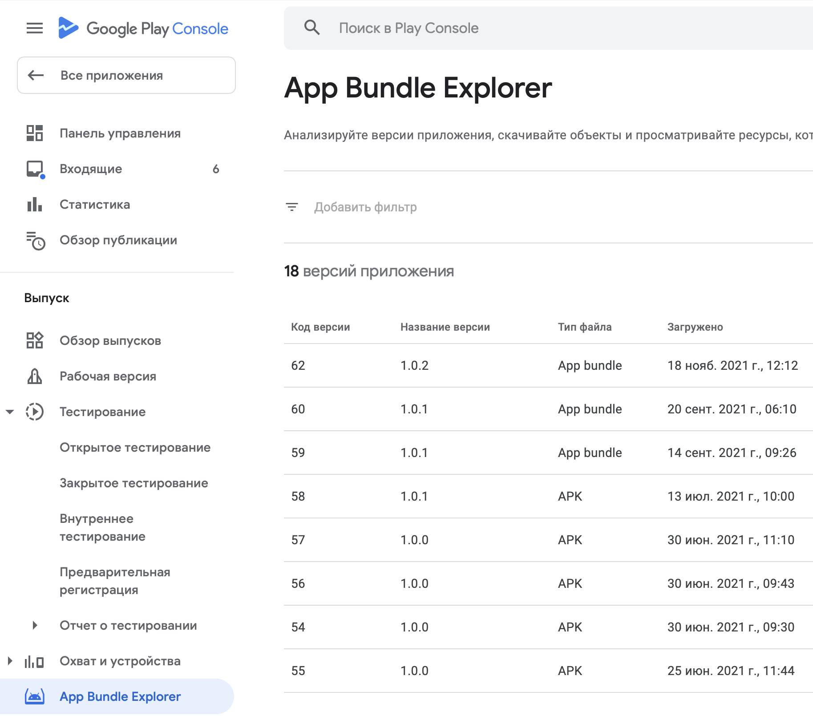Click the Охват и устройства devices icon
This screenshot has width=813, height=716.
pyautogui.click(x=34, y=661)
